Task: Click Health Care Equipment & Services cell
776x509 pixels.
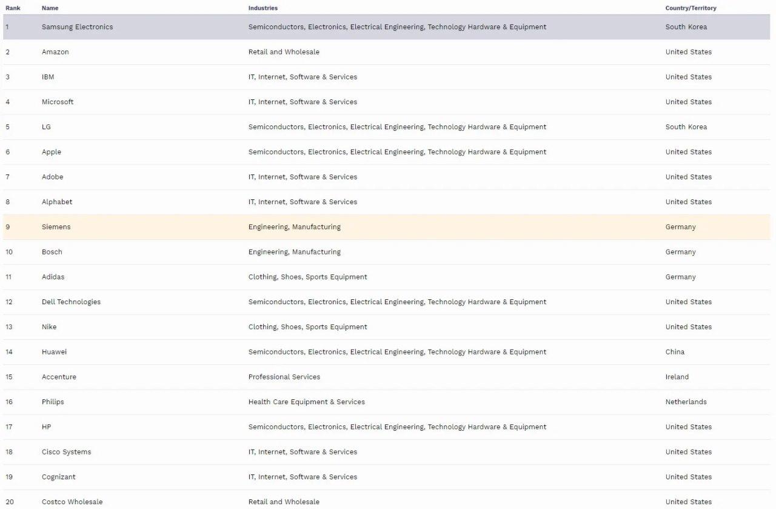Action: coord(306,402)
